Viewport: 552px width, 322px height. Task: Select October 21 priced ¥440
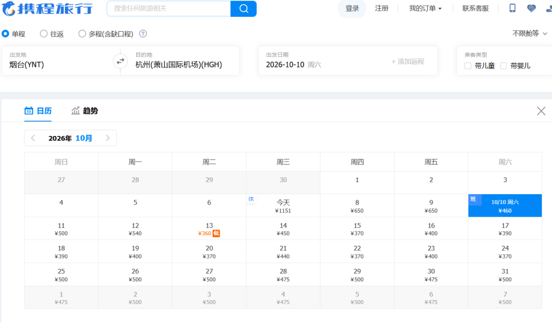pos(283,251)
